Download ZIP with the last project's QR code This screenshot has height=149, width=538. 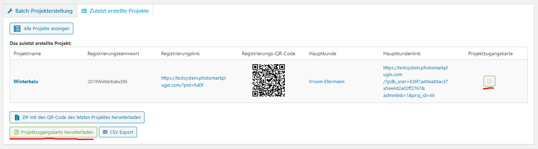point(77,117)
